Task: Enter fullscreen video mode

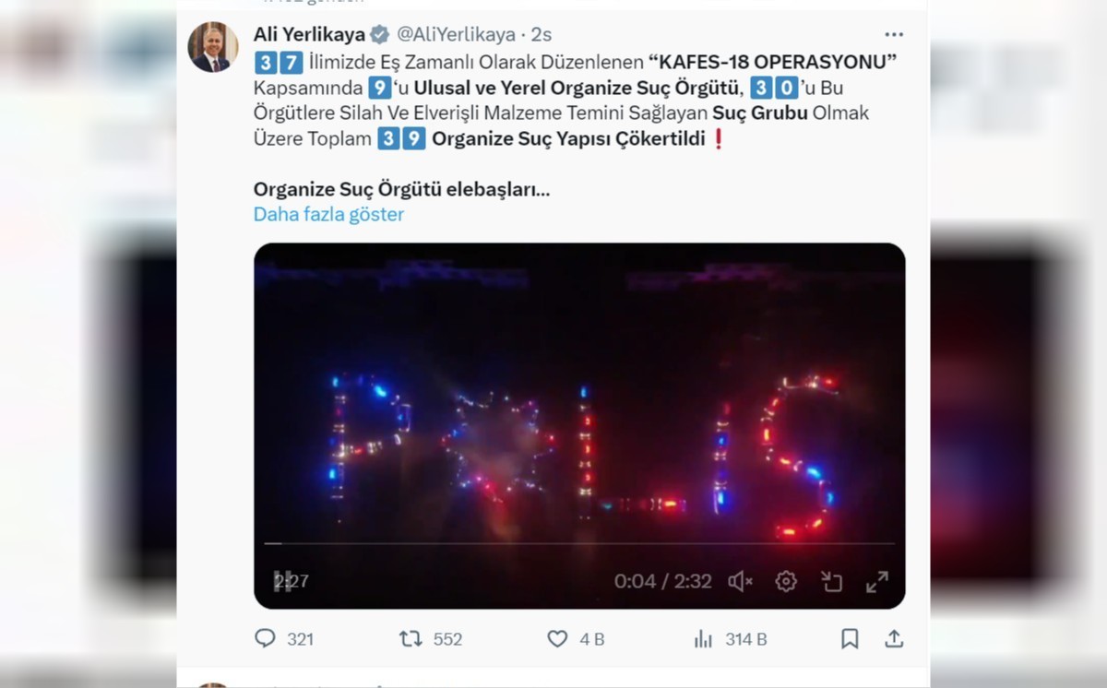Action: tap(876, 581)
